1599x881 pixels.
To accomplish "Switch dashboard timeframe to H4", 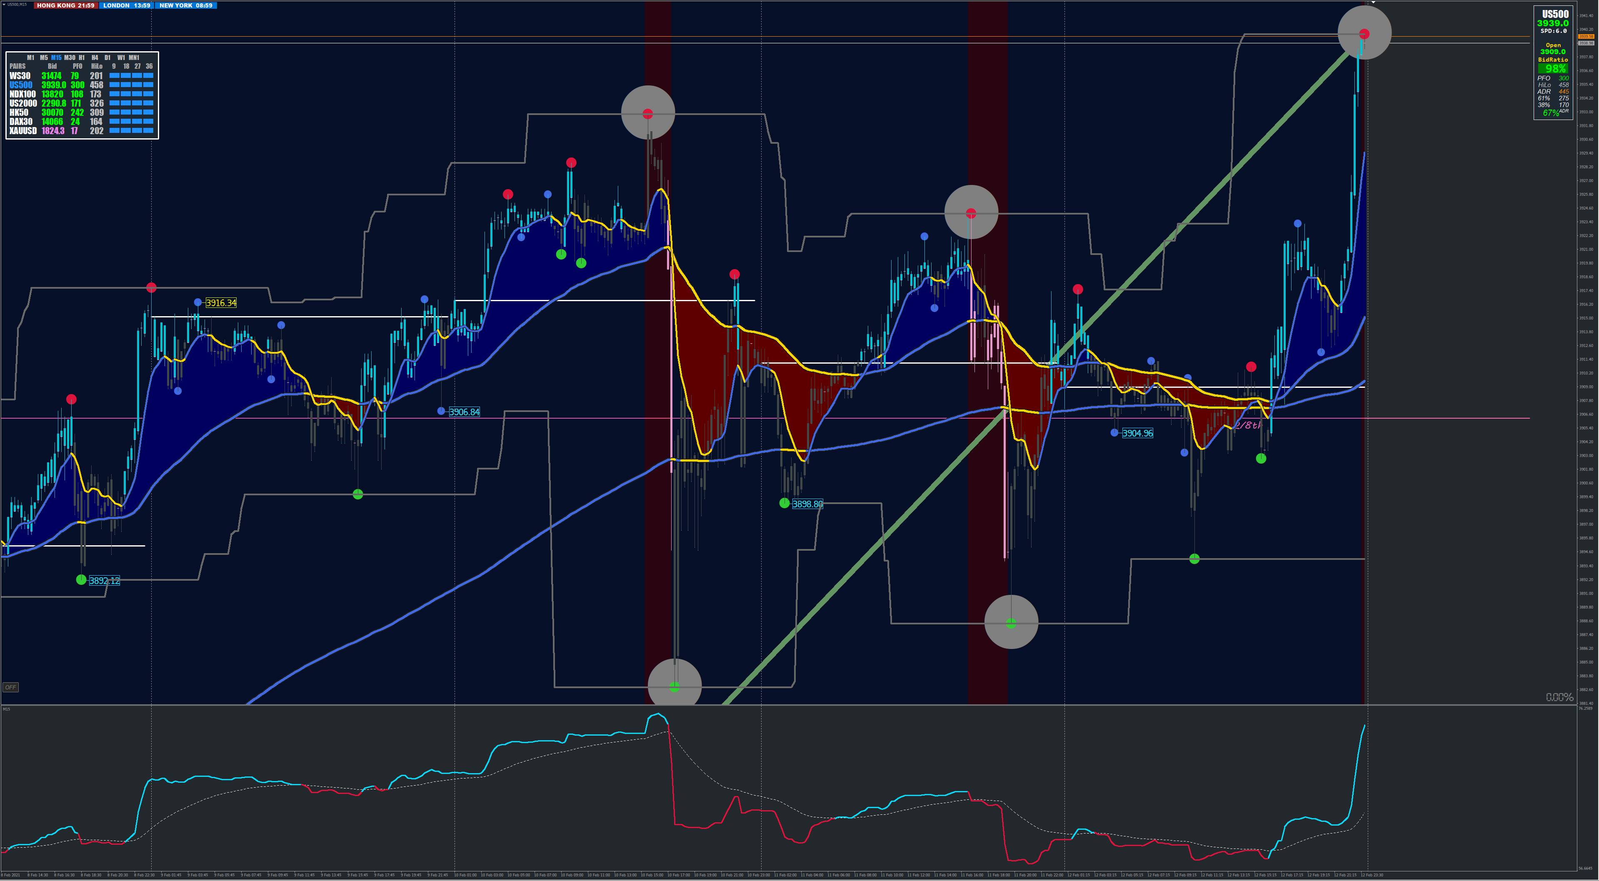I will point(94,58).
